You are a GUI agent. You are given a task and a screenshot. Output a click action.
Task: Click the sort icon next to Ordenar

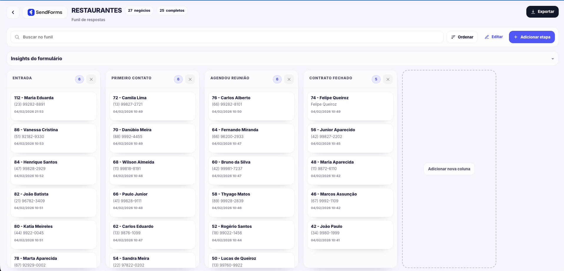[x=453, y=37]
